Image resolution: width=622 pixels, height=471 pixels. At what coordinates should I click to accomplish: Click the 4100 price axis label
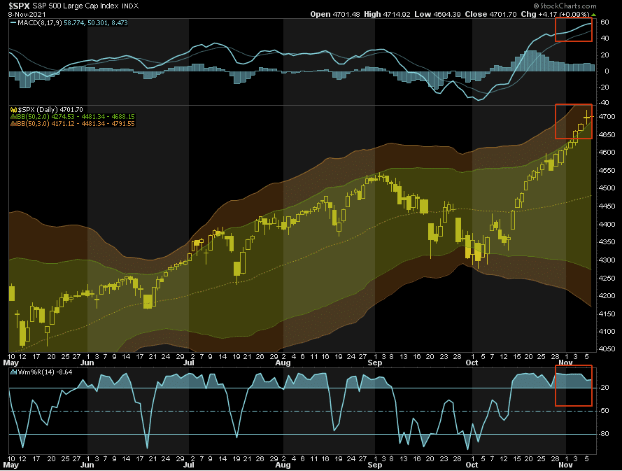pyautogui.click(x=607, y=332)
